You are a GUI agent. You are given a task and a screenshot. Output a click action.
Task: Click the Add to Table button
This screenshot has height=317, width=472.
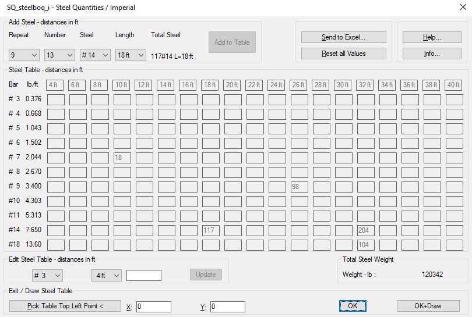coord(232,42)
